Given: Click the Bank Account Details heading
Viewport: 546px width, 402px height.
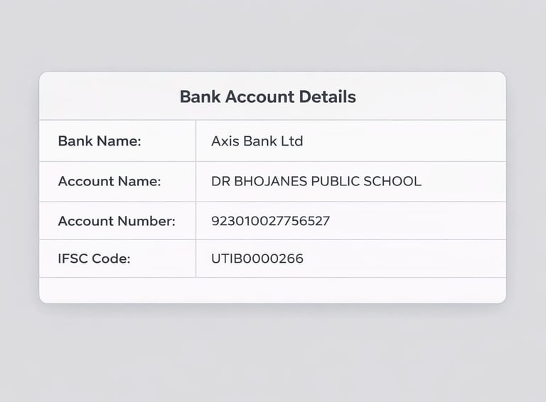Looking at the screenshot, I should coord(268,97).
